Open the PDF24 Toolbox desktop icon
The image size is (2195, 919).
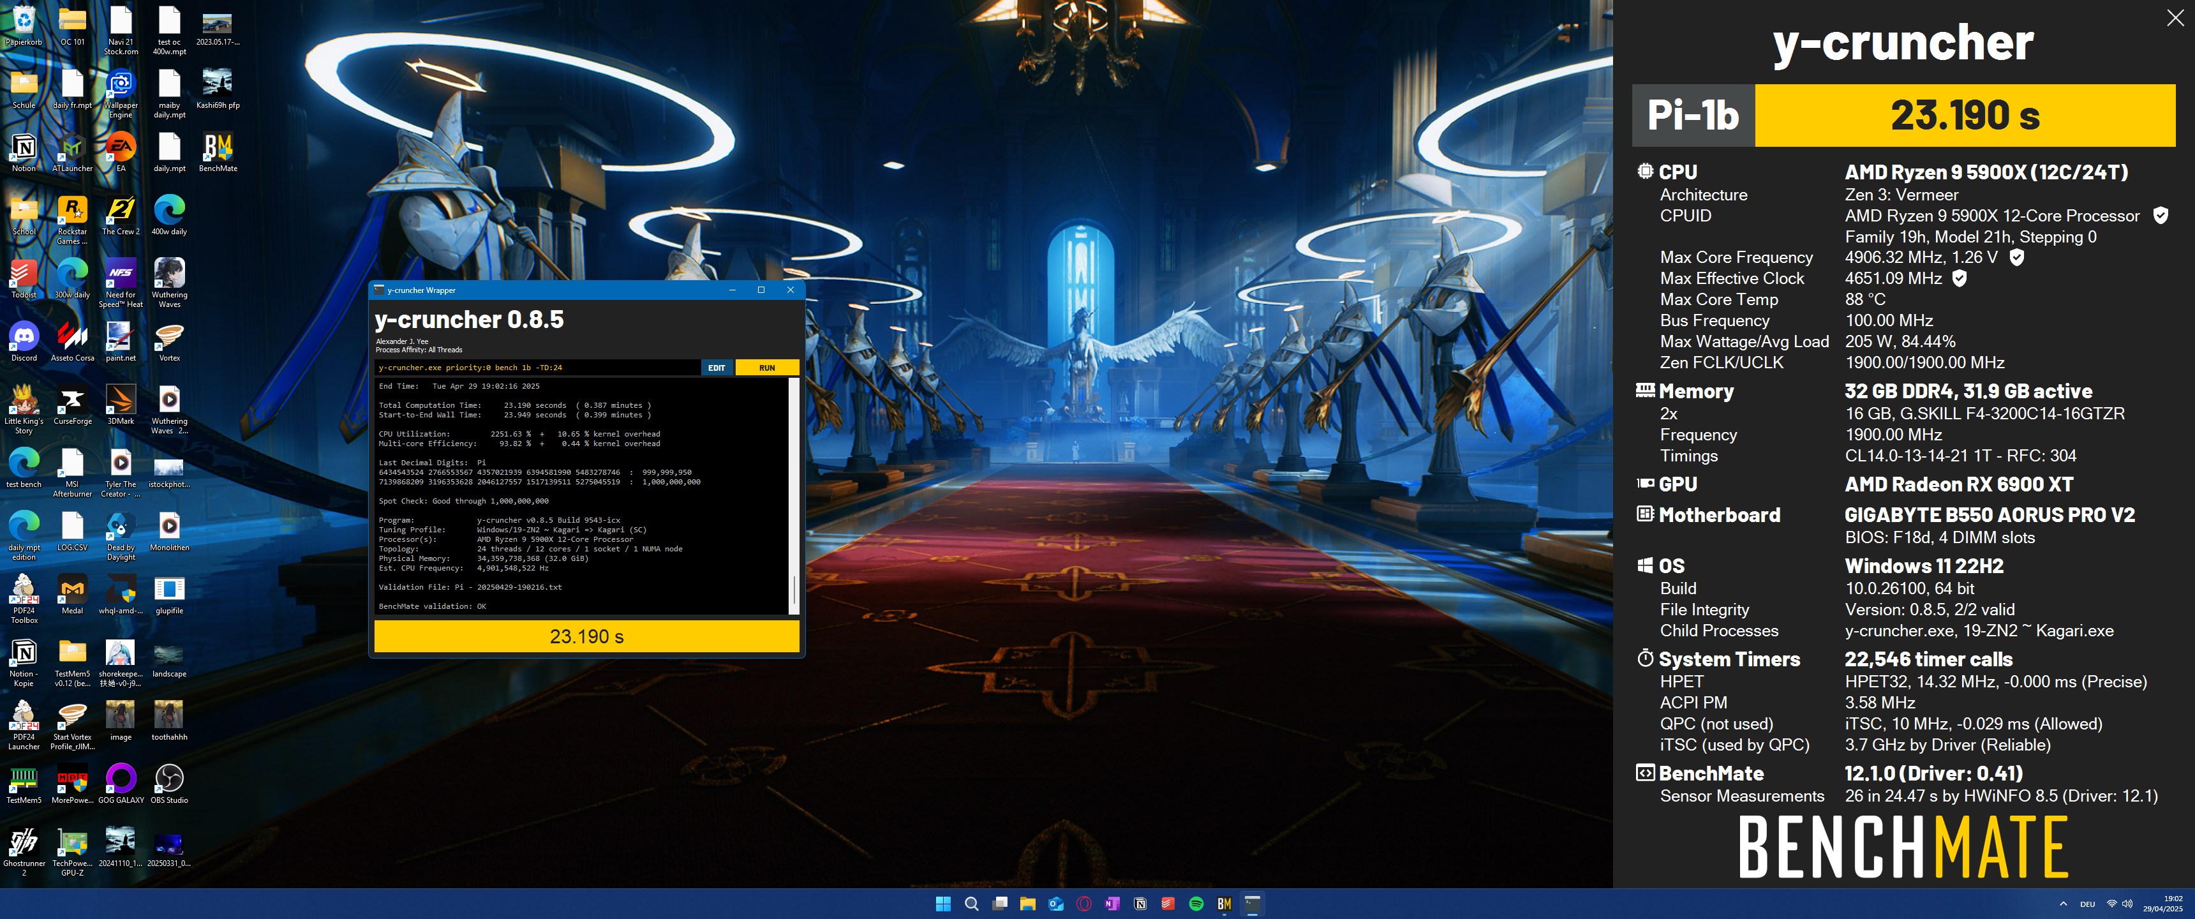coord(24,599)
